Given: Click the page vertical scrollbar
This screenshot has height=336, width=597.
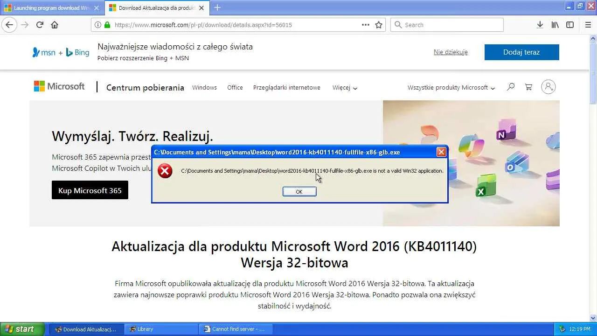Looking at the screenshot, I should coord(593,177).
